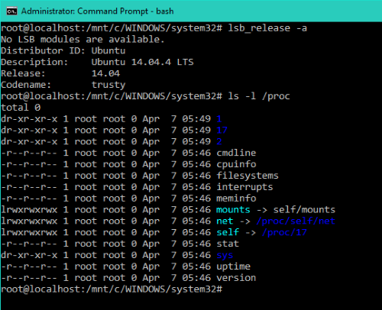Click the 'version' file entry

click(236, 278)
